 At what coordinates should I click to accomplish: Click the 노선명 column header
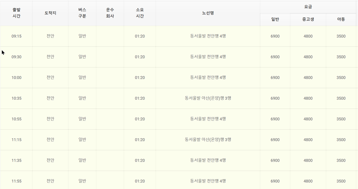[208, 13]
